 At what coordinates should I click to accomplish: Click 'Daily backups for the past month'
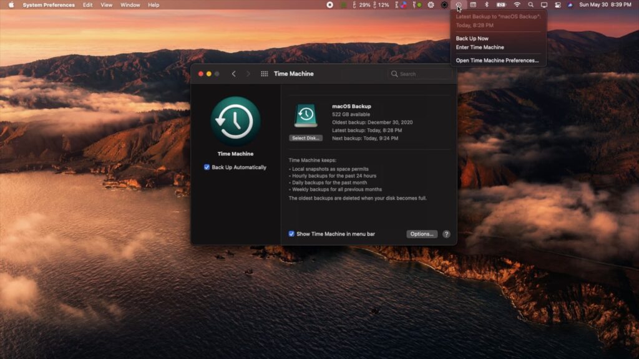329,183
